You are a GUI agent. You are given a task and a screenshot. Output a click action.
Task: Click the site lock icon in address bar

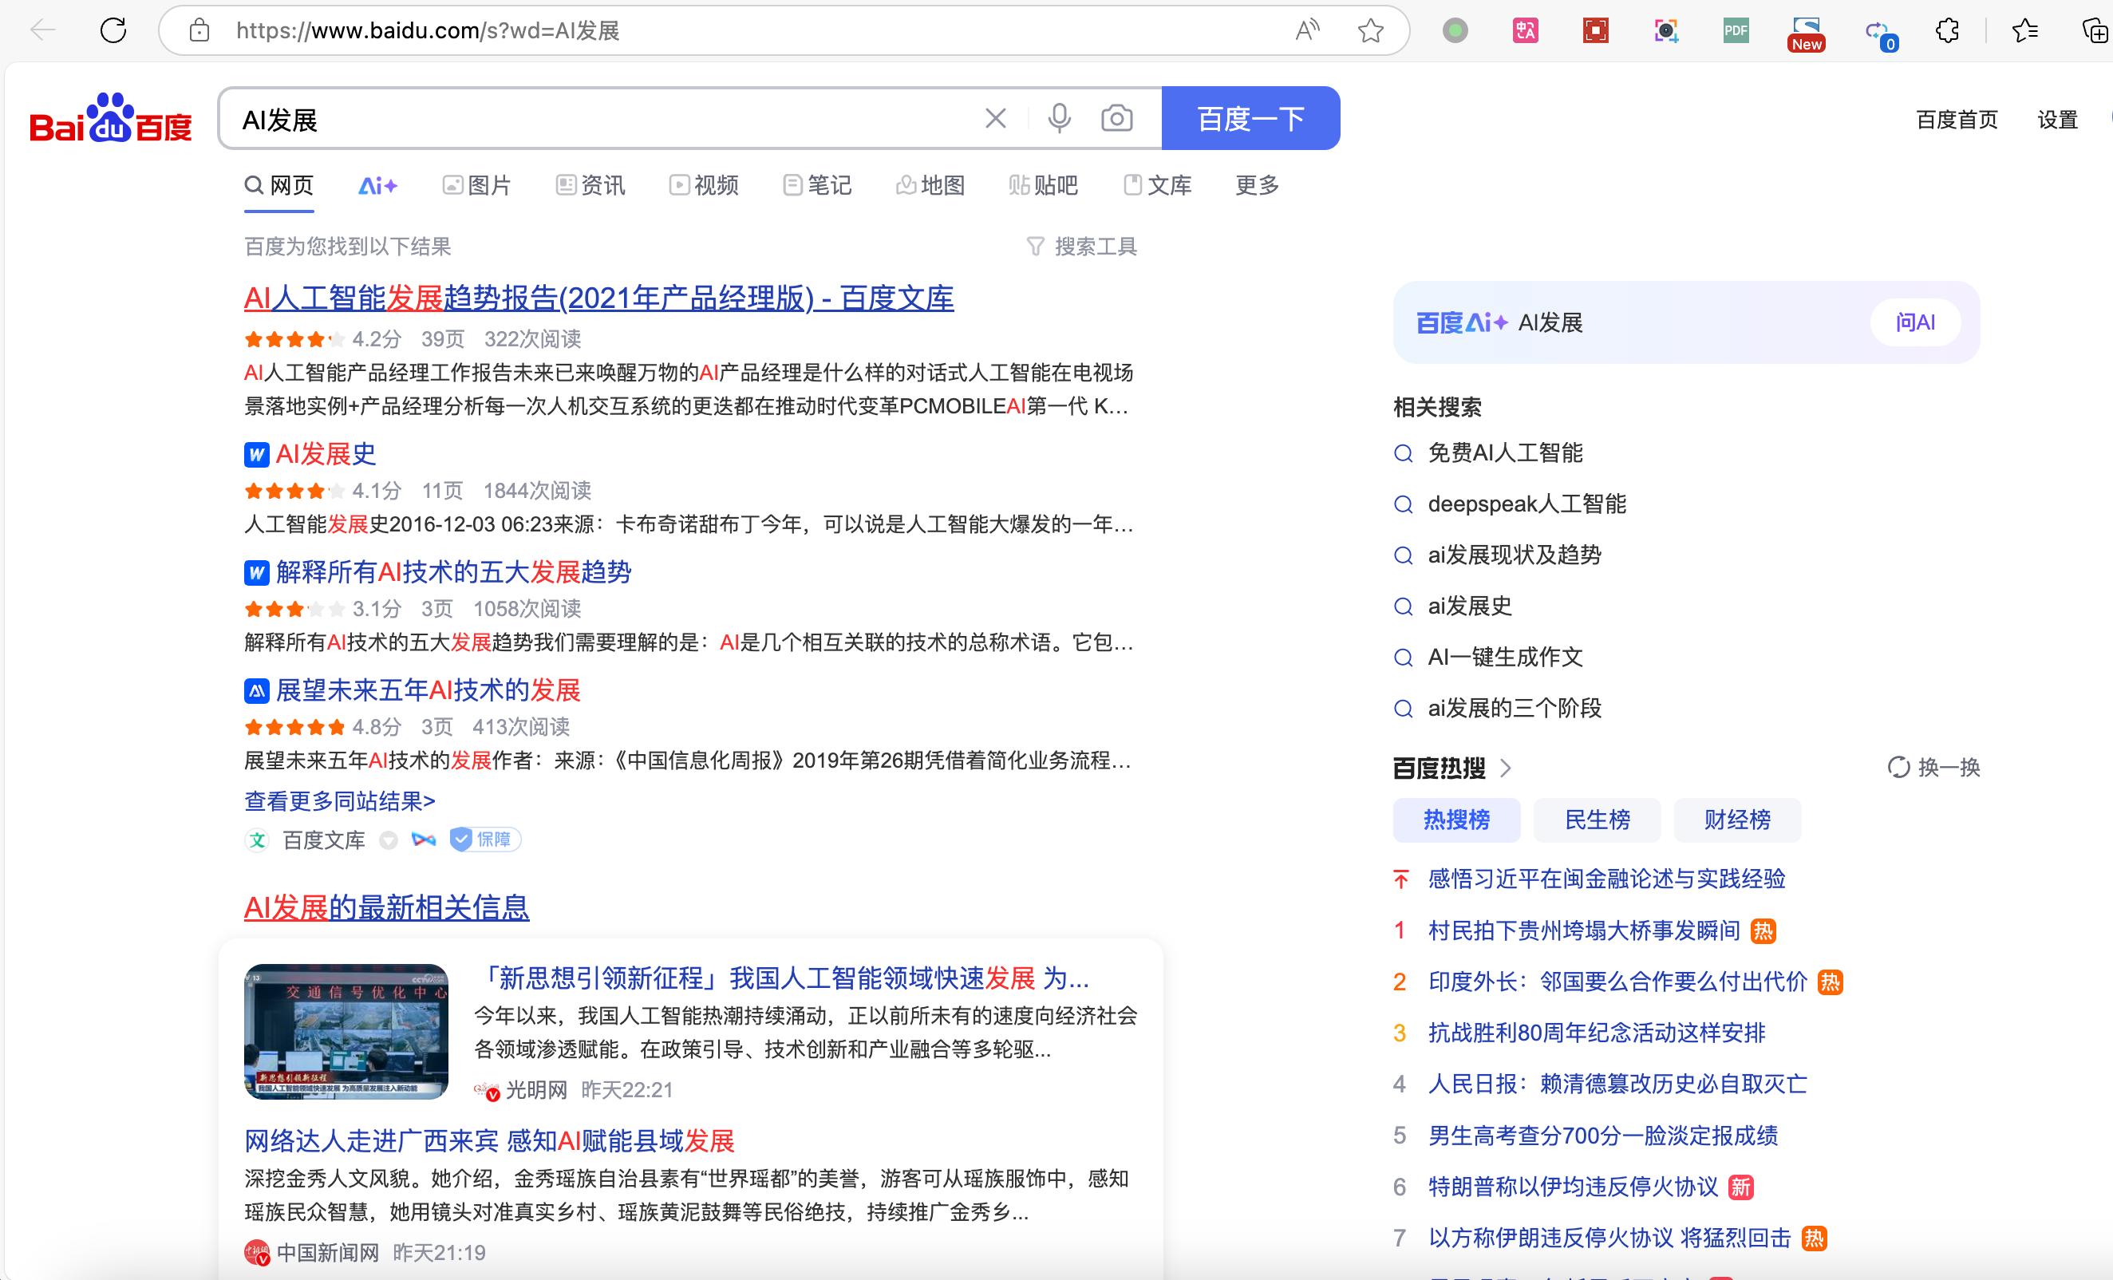click(x=199, y=31)
